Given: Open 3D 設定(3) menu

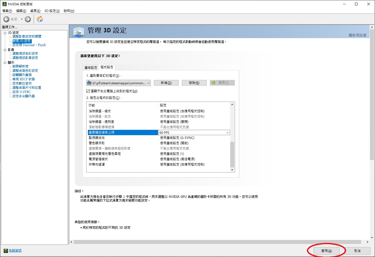Looking at the screenshot, I should pyautogui.click(x=52, y=11).
